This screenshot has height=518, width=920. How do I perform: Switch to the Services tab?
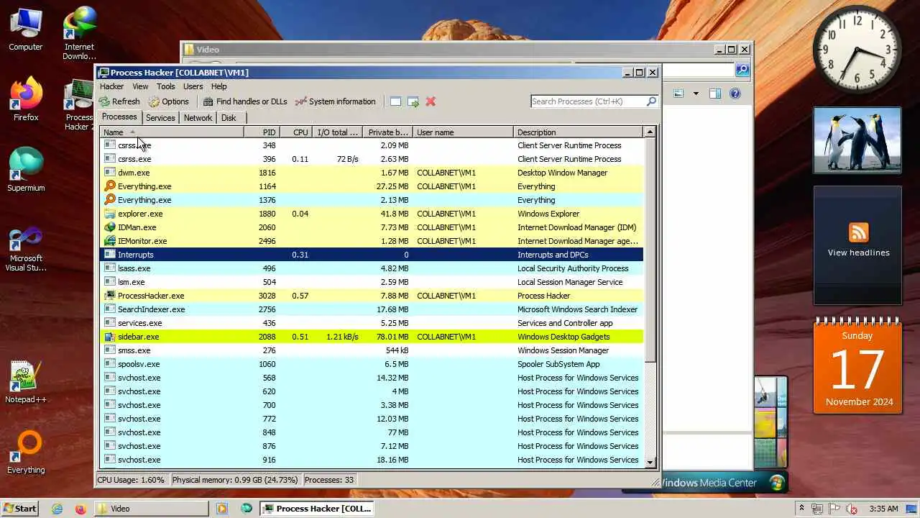160,118
